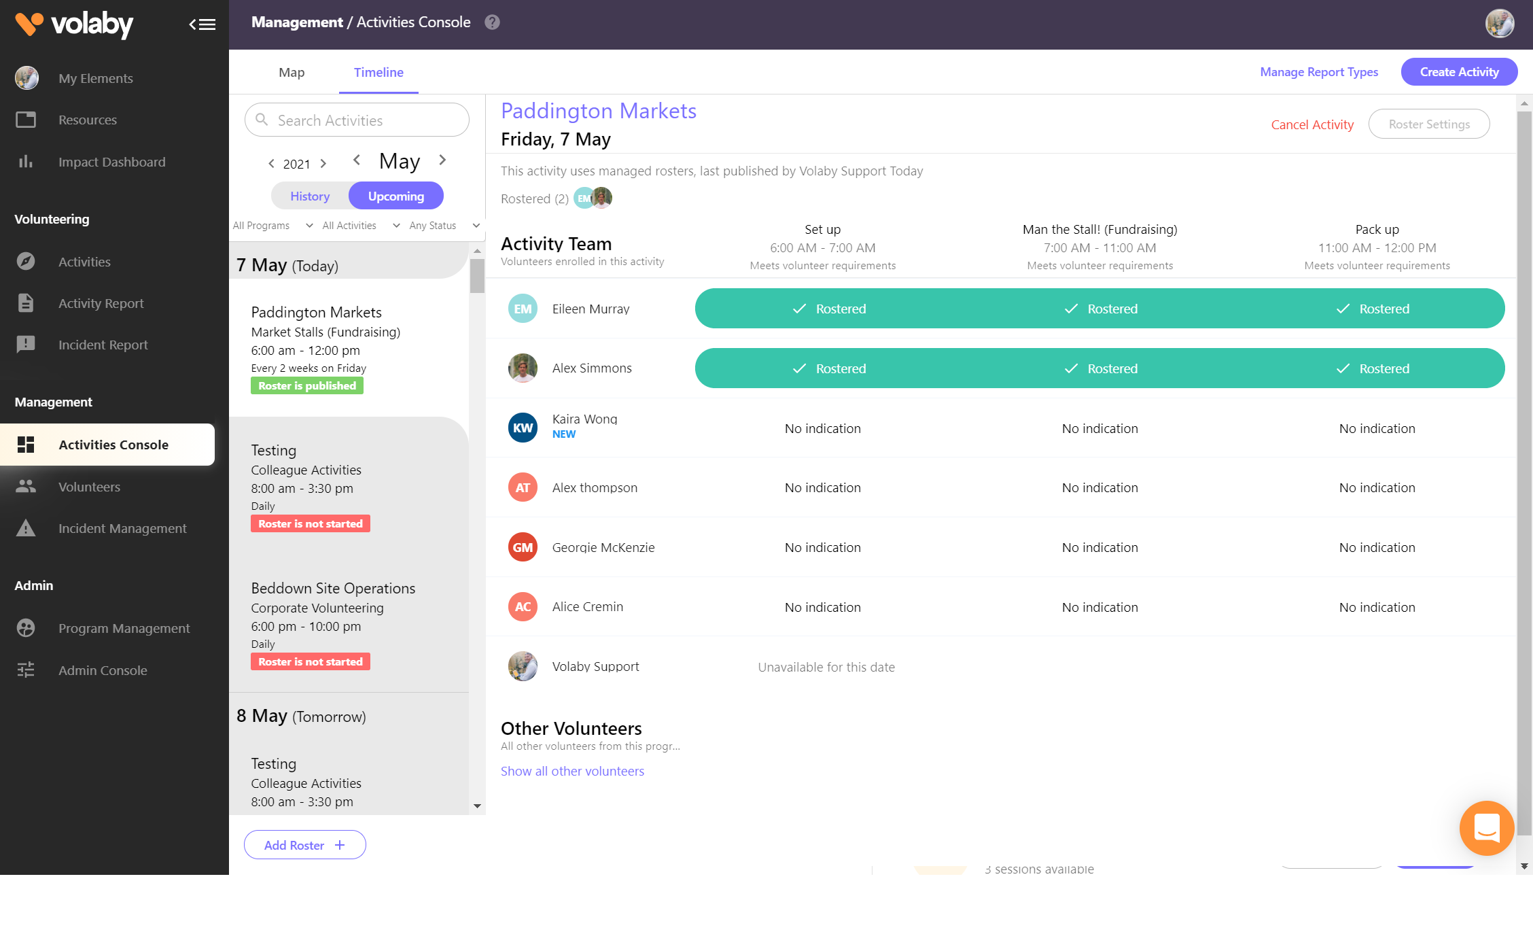
Task: Open the Incident Report section
Action: pyautogui.click(x=103, y=345)
